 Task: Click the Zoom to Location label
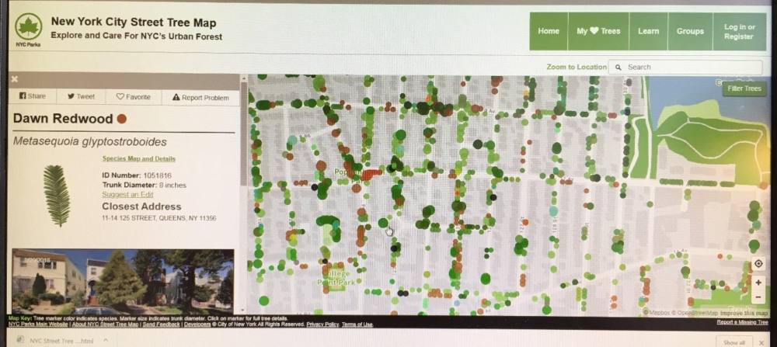(577, 67)
